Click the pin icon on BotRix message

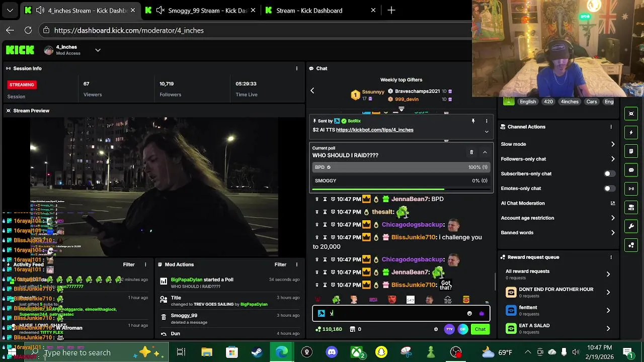(x=473, y=121)
